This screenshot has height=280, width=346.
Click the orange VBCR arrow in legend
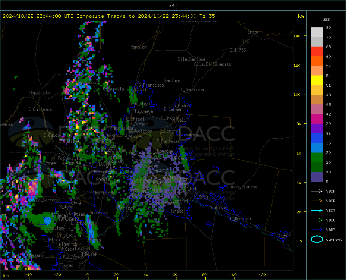point(317,201)
